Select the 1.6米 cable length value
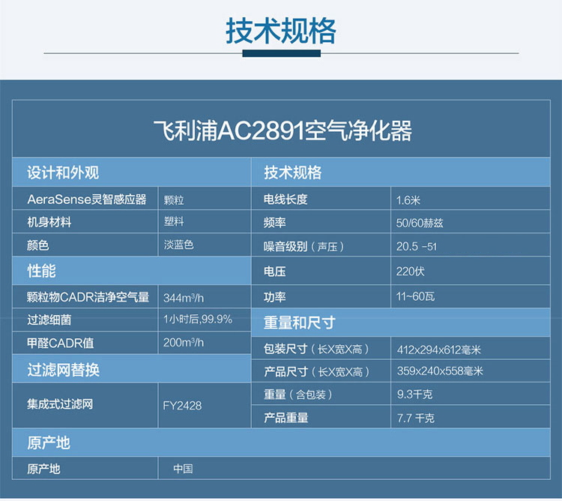562x501 pixels. (x=408, y=199)
